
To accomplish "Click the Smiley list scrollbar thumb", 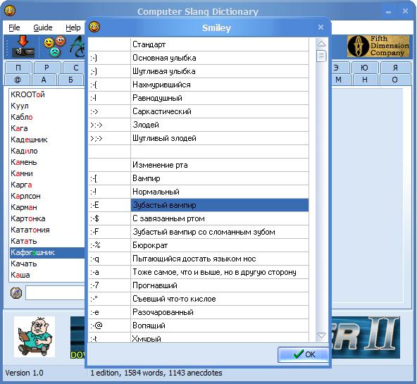I will 321,56.
